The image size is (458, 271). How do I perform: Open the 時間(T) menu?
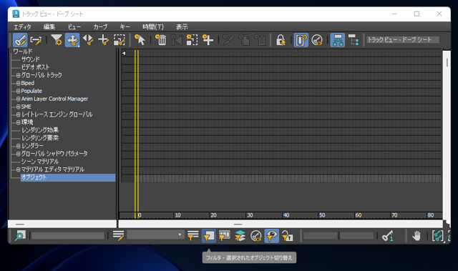[153, 27]
